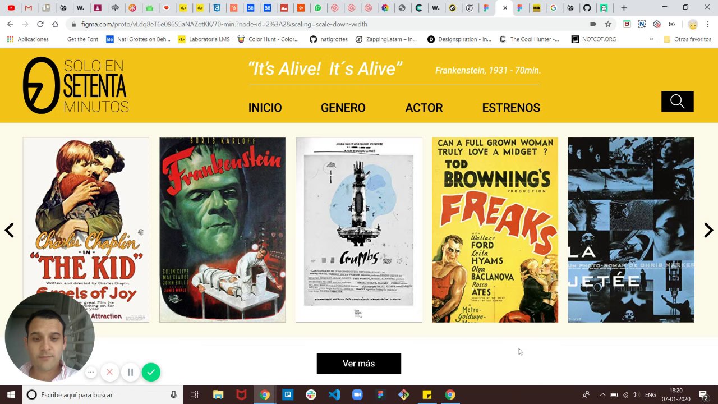Click the Solo en Setenta Minutos logo
718x404 pixels.
pyautogui.click(x=76, y=85)
